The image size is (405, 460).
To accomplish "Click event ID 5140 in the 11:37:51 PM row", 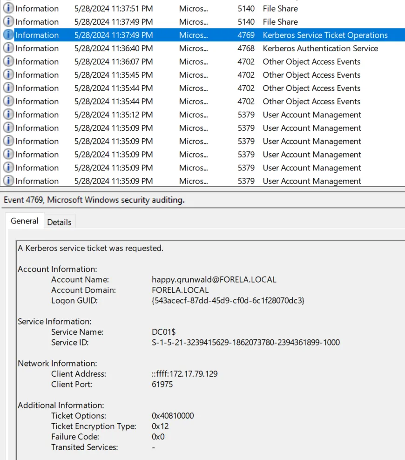I will (246, 8).
